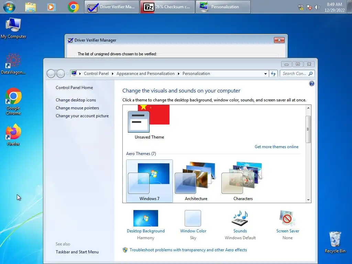The width and height of the screenshot is (352, 264).
Task: Open Troubleshoot transparency and Aero effects link
Action: (x=188, y=250)
